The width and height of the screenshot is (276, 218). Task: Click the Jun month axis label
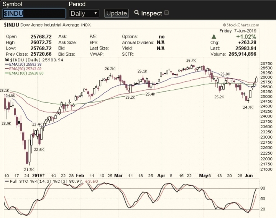249,176
